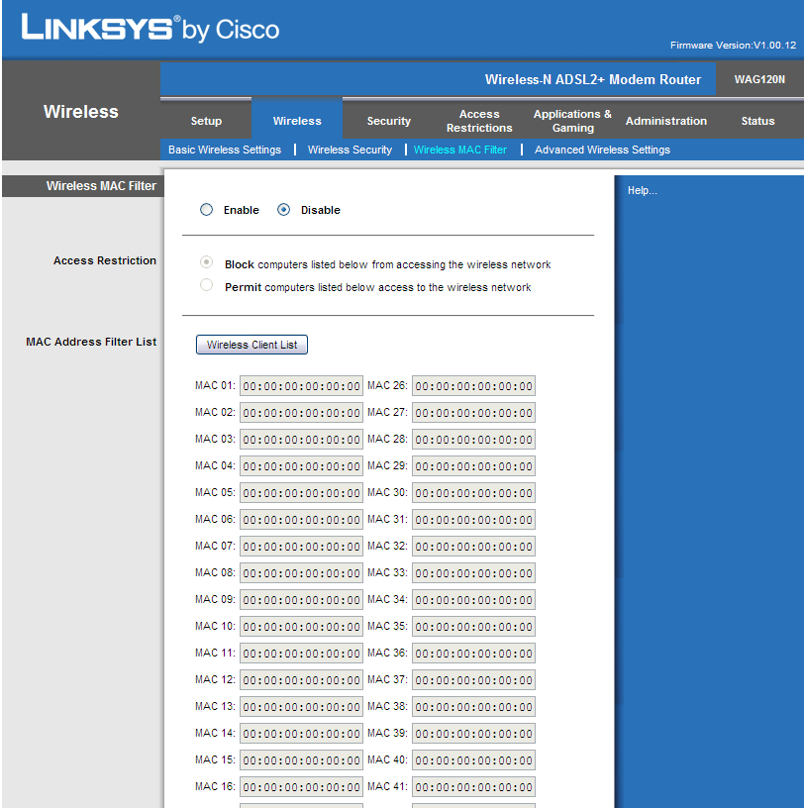Viewport: 804px width, 808px height.
Task: Click the MAC 27 address field
Action: tap(473, 413)
